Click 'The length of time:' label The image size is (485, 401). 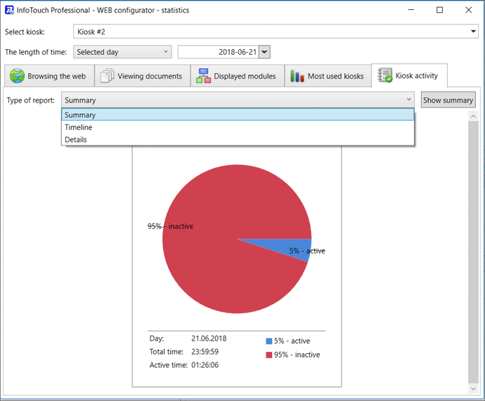[x=36, y=52]
